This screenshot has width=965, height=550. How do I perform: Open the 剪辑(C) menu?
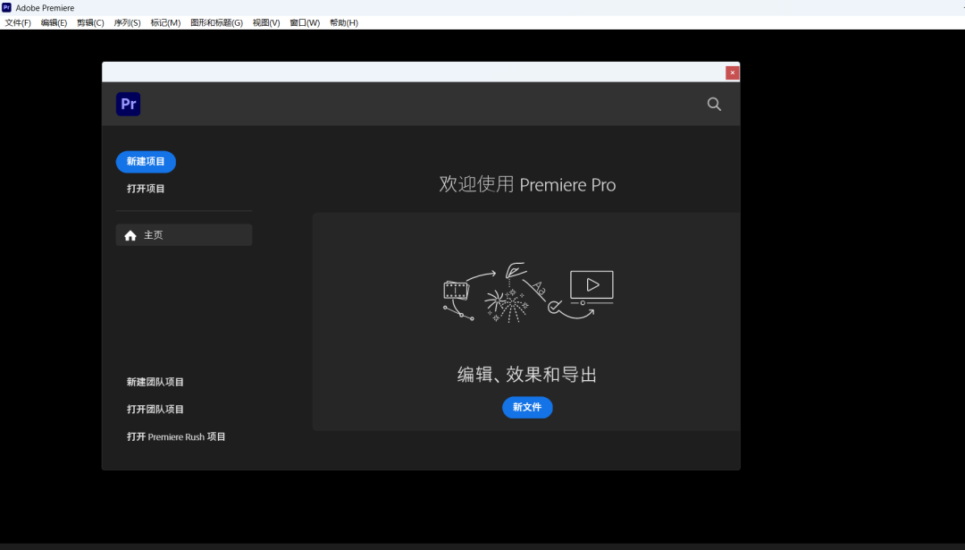(90, 22)
